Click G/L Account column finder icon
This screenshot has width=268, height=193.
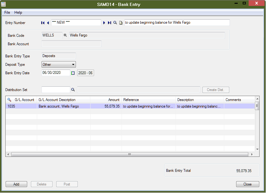[x=9, y=100]
